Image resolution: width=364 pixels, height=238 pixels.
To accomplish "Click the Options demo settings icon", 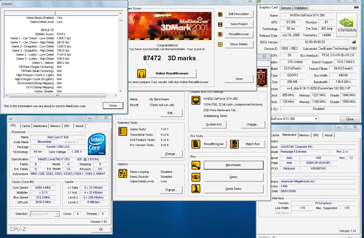I will point(123,173).
